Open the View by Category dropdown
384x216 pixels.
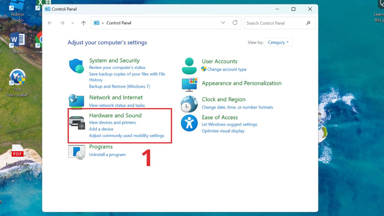point(278,42)
